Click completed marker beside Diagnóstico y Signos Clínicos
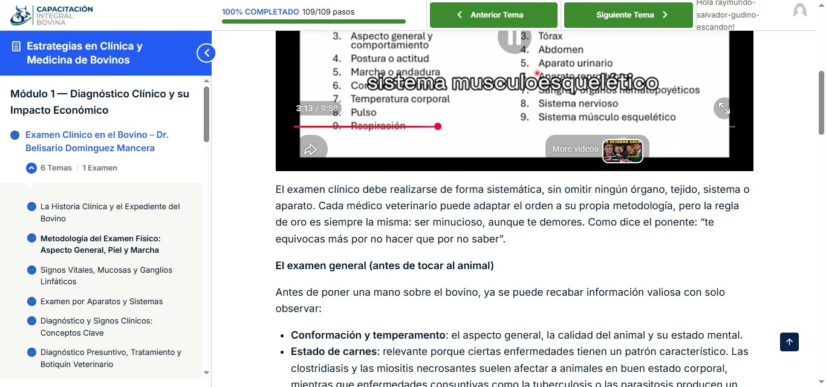Screen dimensions: 826x387 [31, 320]
